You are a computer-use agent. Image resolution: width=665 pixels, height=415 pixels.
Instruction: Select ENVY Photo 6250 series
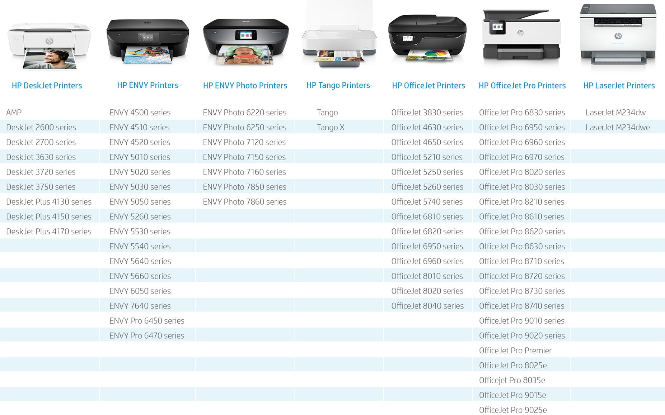click(245, 127)
